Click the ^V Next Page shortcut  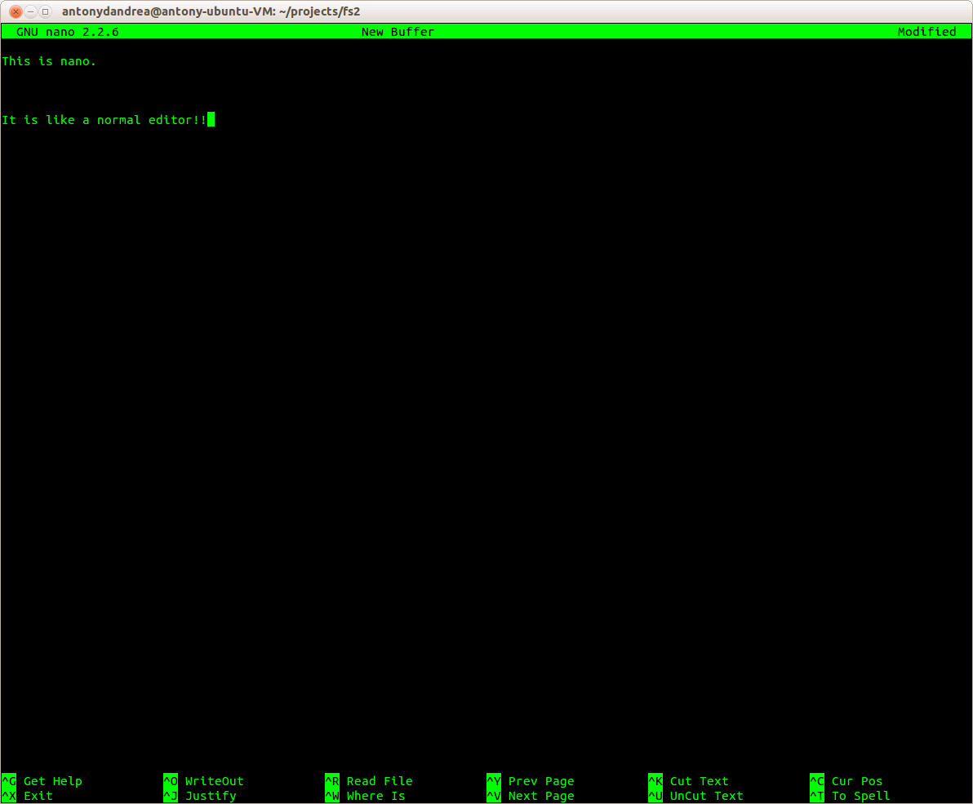tap(531, 796)
